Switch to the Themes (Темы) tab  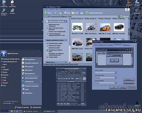(x=96, y=45)
